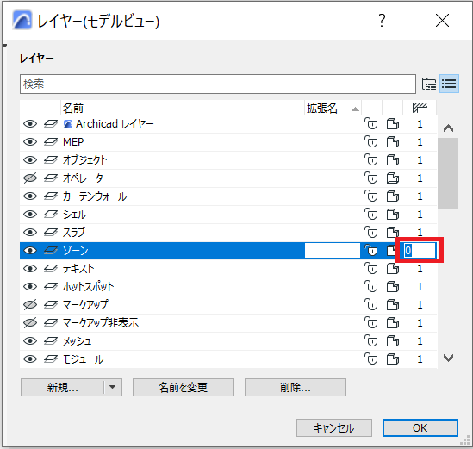This screenshot has height=449, width=473.
Task: Click the lock icon for テキスト layer
Action: [x=371, y=268]
